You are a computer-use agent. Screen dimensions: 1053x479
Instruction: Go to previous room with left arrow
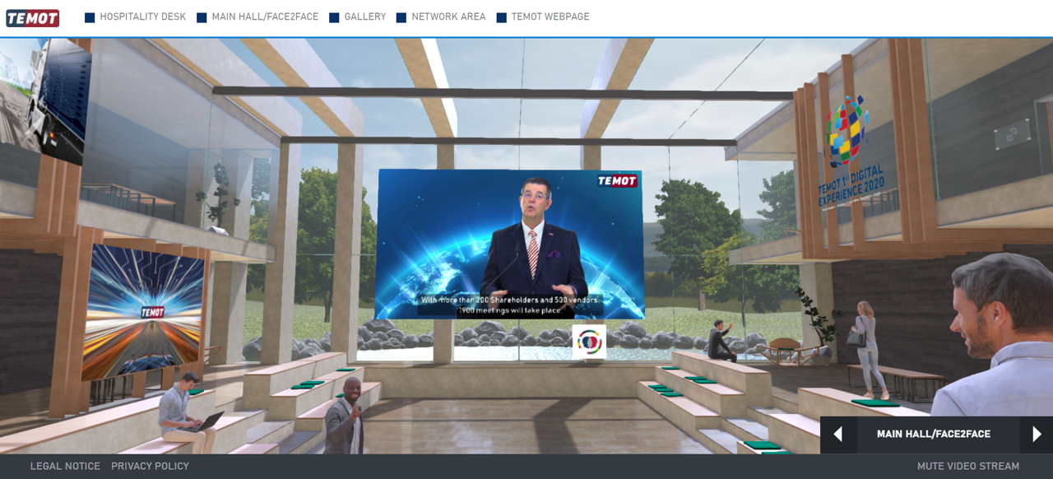coord(838,435)
